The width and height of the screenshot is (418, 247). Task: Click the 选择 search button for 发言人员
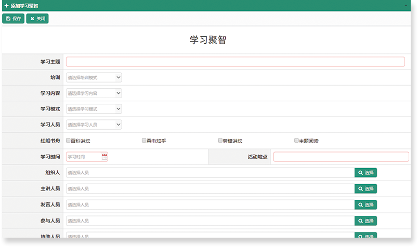(x=365, y=205)
